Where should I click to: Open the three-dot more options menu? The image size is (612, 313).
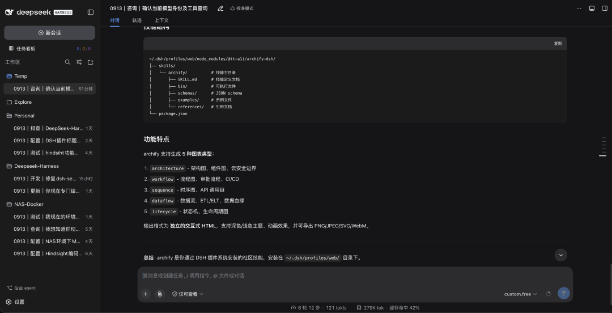[579, 8]
